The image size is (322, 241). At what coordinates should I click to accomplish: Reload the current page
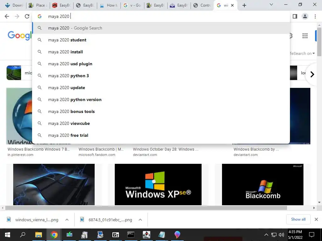point(27,16)
